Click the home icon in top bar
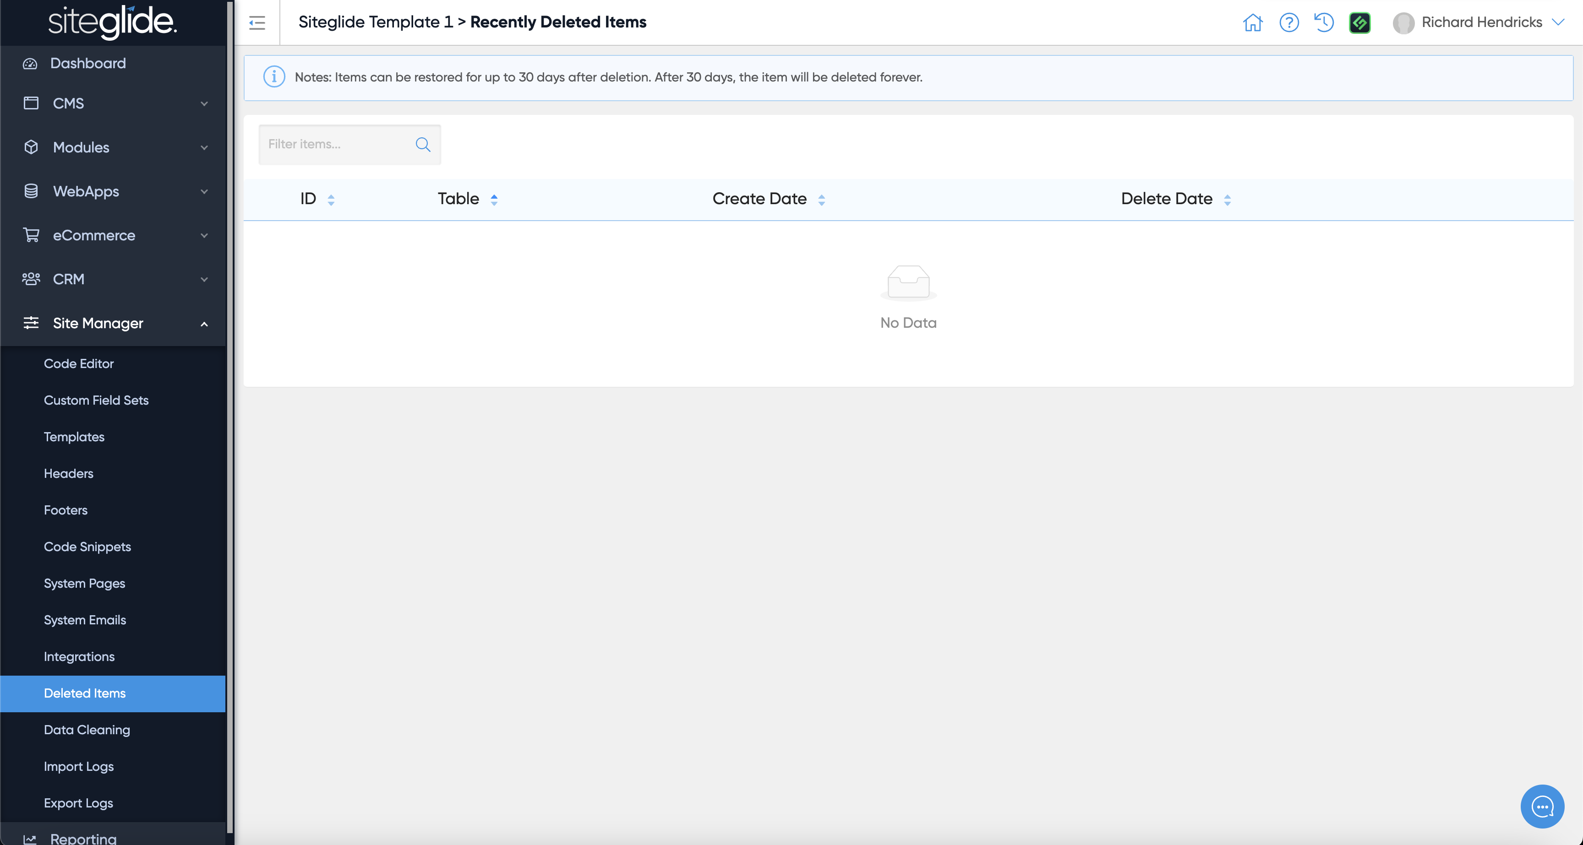1583x845 pixels. coord(1252,23)
